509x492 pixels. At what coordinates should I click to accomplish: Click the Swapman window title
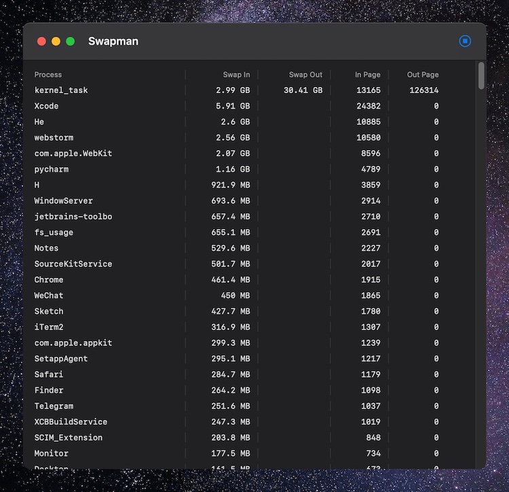click(x=113, y=41)
